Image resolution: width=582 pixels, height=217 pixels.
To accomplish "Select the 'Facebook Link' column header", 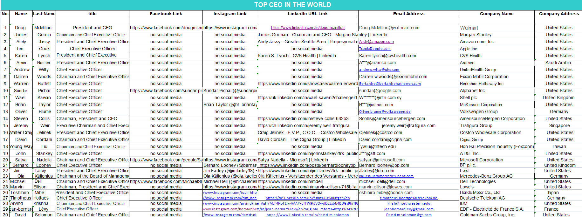I will click(x=166, y=14).
